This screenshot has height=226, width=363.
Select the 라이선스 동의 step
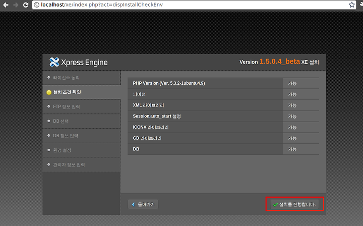82,78
